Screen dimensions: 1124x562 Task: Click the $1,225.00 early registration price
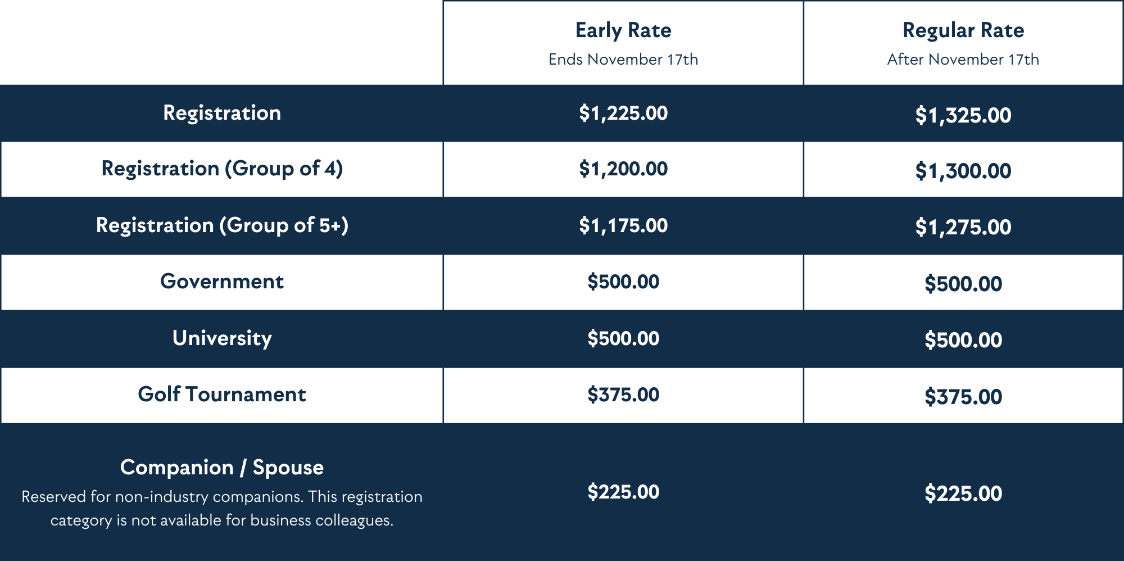(623, 114)
